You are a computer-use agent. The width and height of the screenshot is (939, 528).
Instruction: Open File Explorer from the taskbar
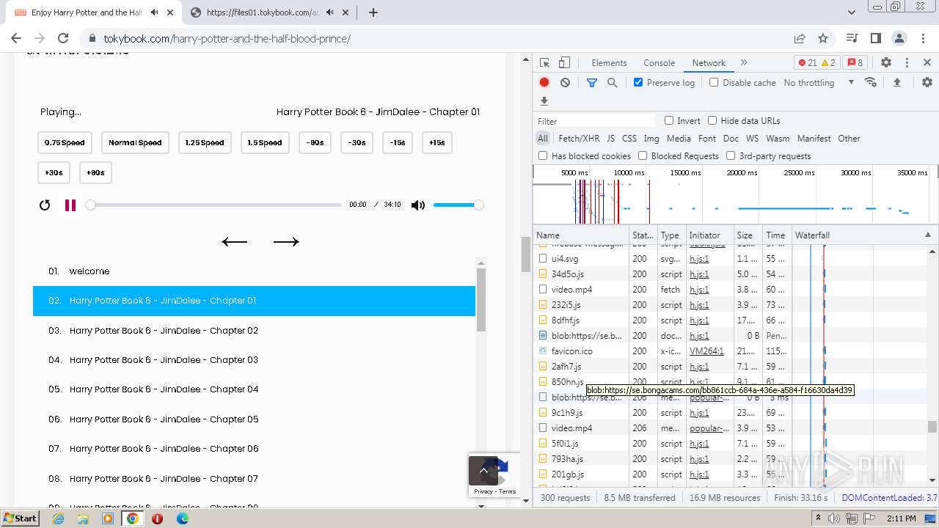tap(83, 518)
